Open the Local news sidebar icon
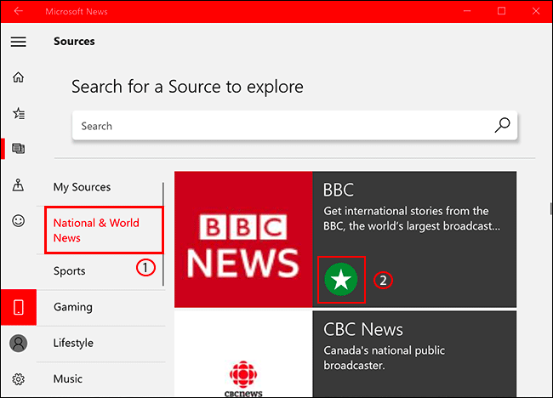The image size is (553, 398). [19, 185]
